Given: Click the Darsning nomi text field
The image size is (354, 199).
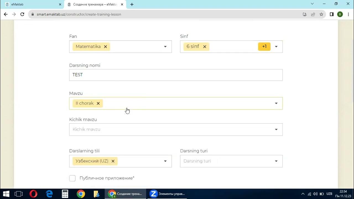Looking at the screenshot, I should [176, 75].
